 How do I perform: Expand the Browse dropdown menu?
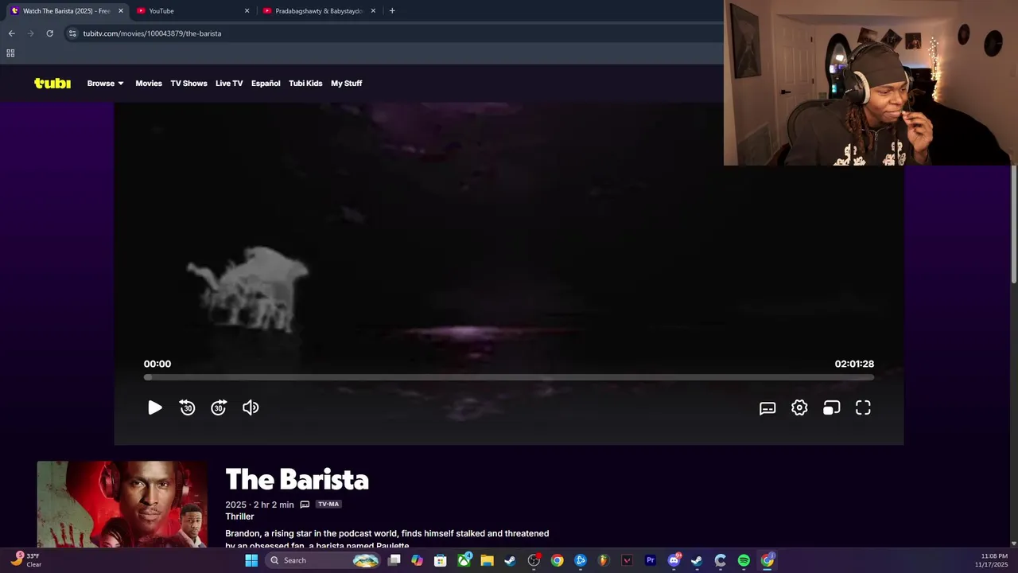click(105, 83)
